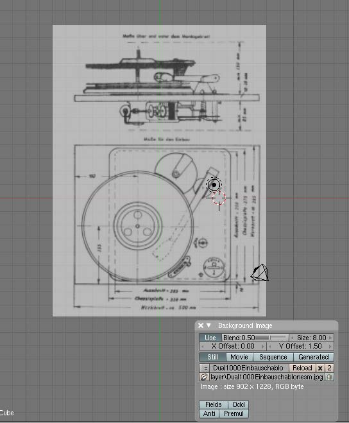The height and width of the screenshot is (423, 349).
Task: Click the black object center dot
Action: pos(214,185)
